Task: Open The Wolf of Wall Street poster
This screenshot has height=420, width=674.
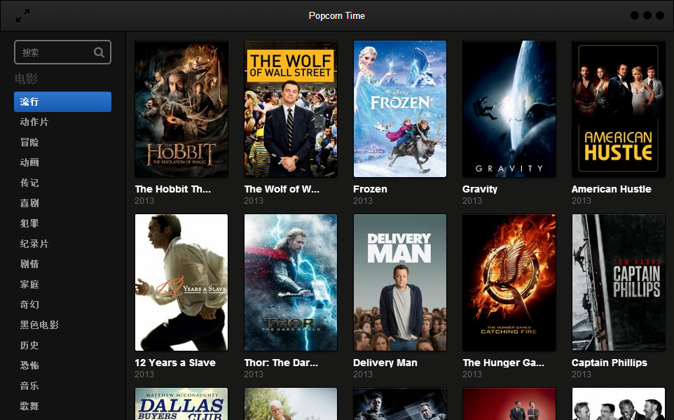Action: pyautogui.click(x=291, y=108)
